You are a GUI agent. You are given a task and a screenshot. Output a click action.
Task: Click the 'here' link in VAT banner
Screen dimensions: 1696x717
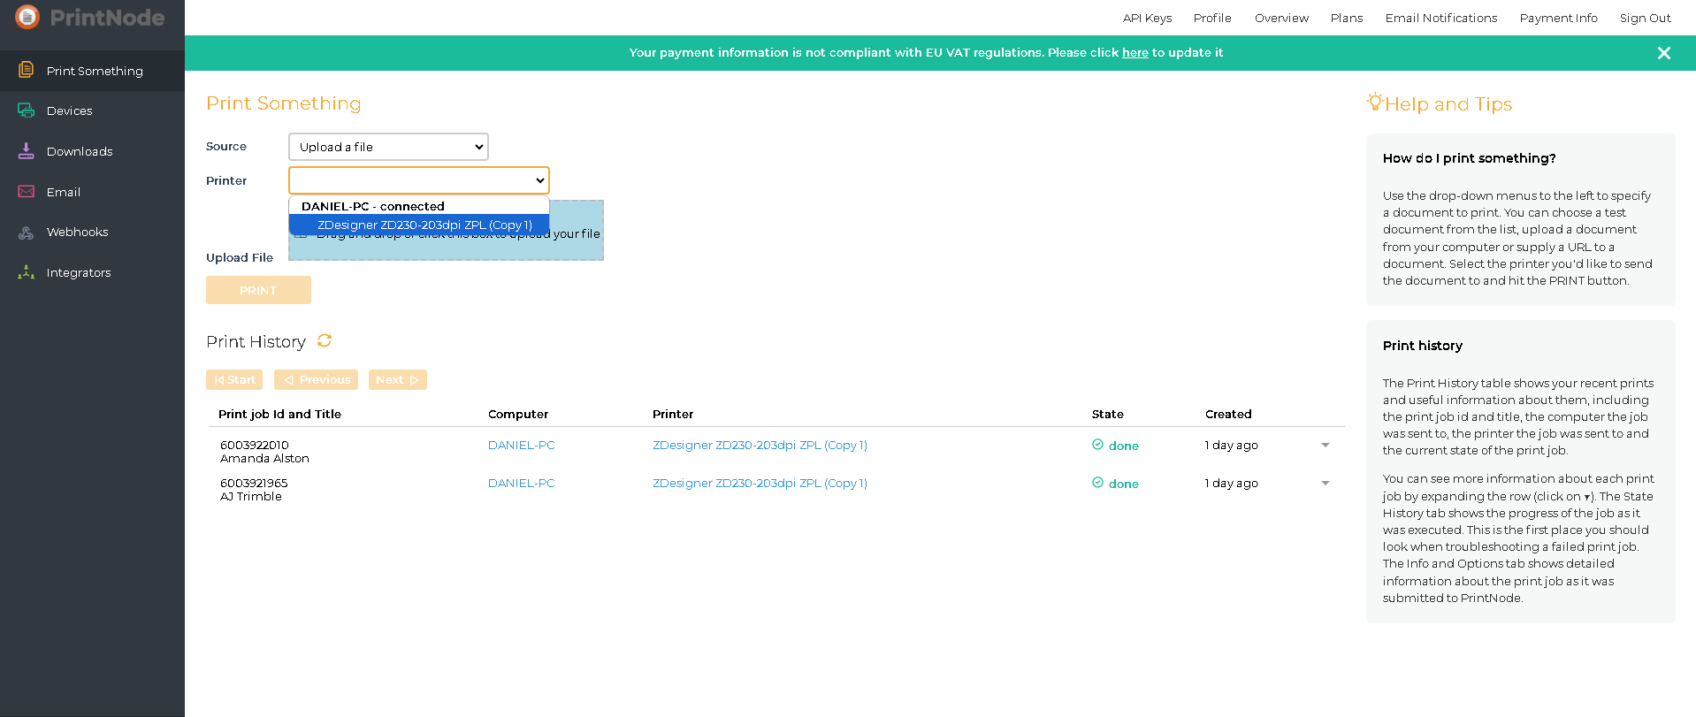[x=1134, y=53]
